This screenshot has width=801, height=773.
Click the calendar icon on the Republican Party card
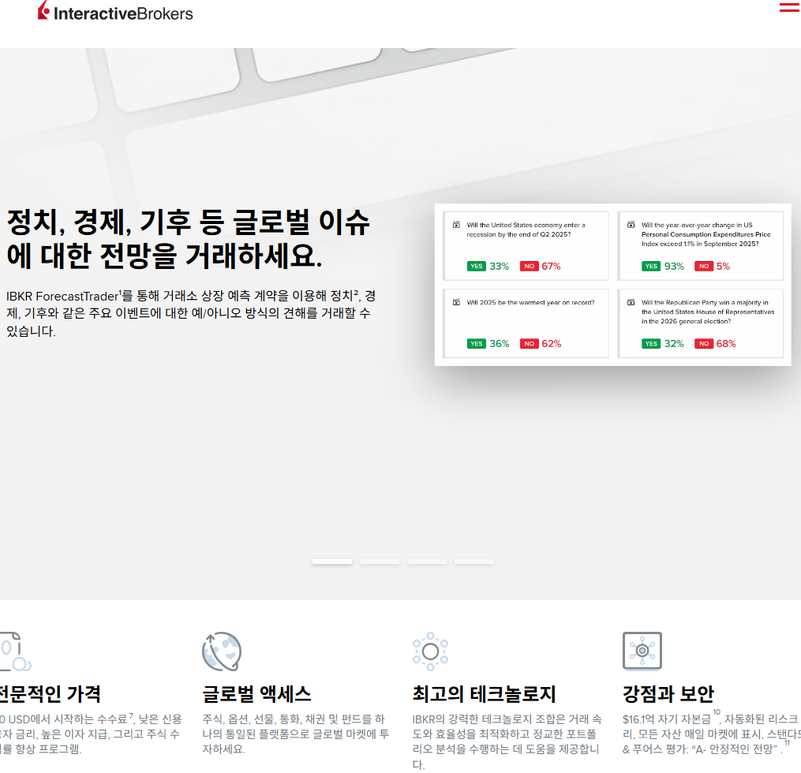pyautogui.click(x=631, y=302)
